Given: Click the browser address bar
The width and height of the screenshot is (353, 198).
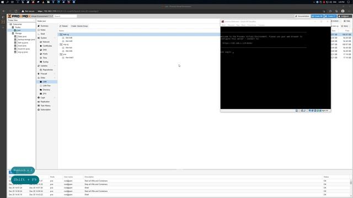Looking at the screenshot, I should click(x=171, y=11).
